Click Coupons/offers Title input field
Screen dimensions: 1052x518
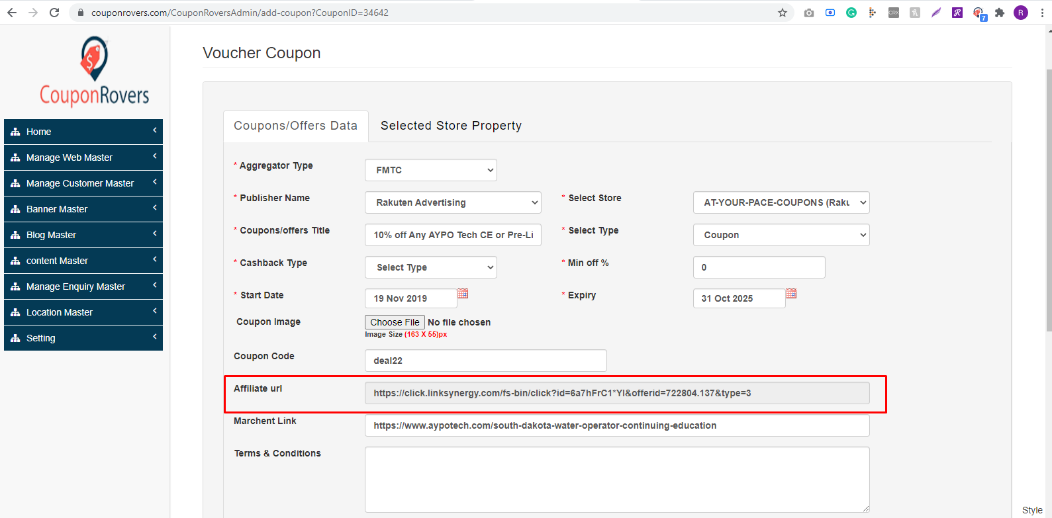[453, 235]
